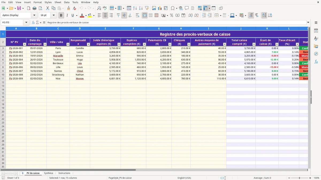Toggle Align Right
Viewport: 321px width, 180px height.
111,15
